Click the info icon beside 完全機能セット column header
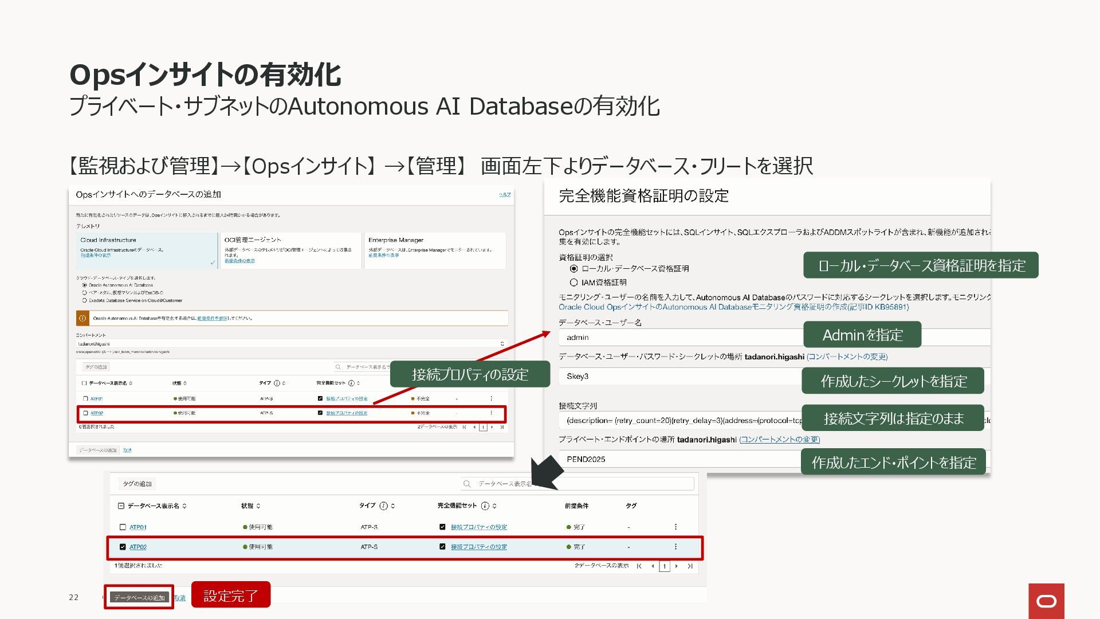1100x619 pixels. (485, 506)
